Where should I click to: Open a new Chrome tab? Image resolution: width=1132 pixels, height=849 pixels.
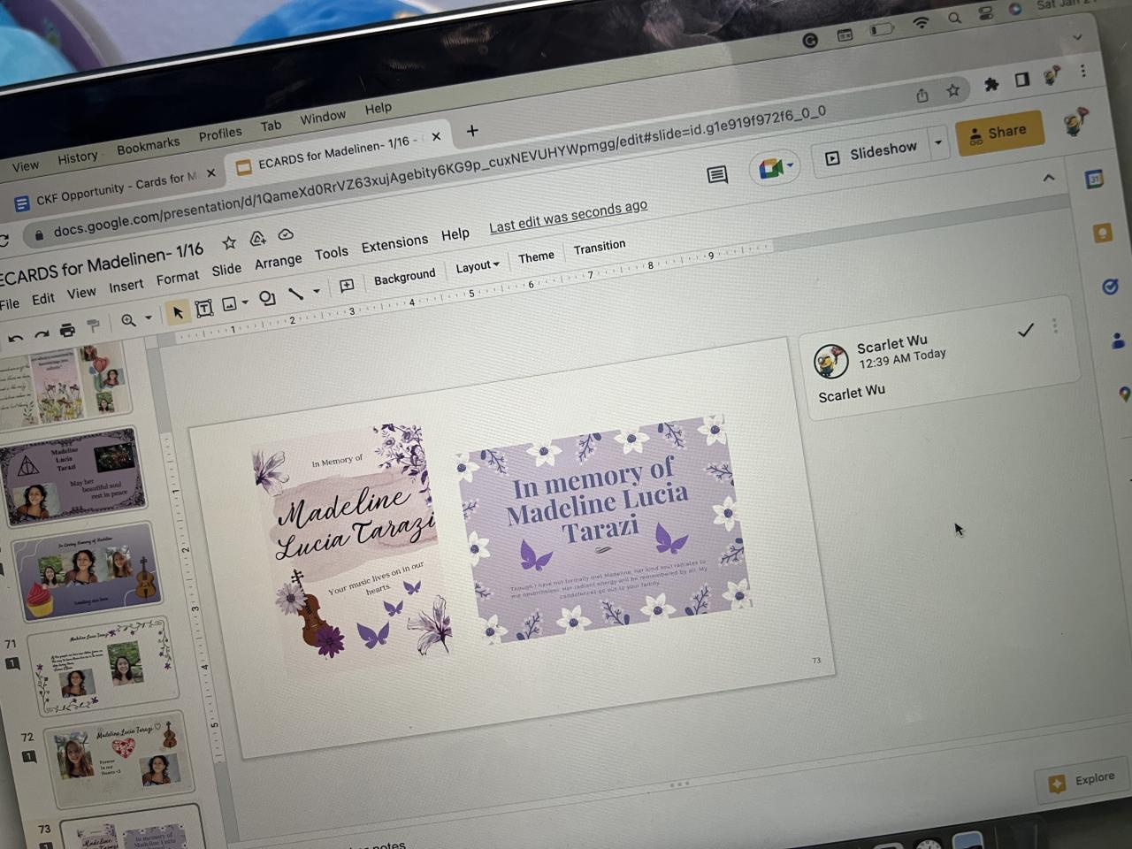472,131
